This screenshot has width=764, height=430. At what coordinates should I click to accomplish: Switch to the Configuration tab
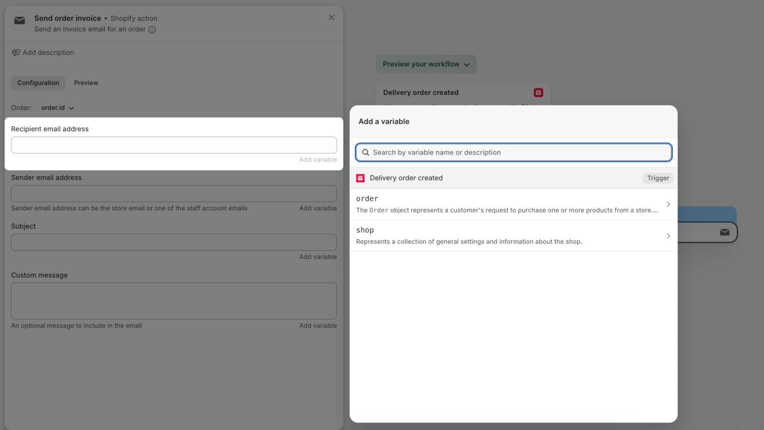[38, 83]
